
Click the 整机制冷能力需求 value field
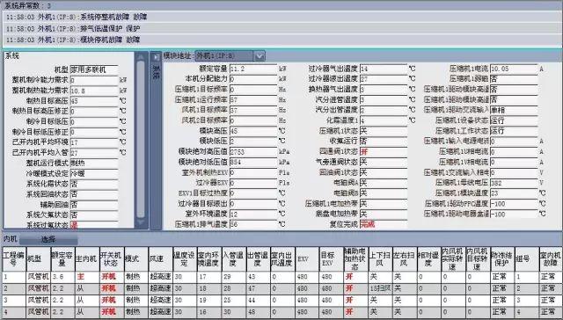94,80
